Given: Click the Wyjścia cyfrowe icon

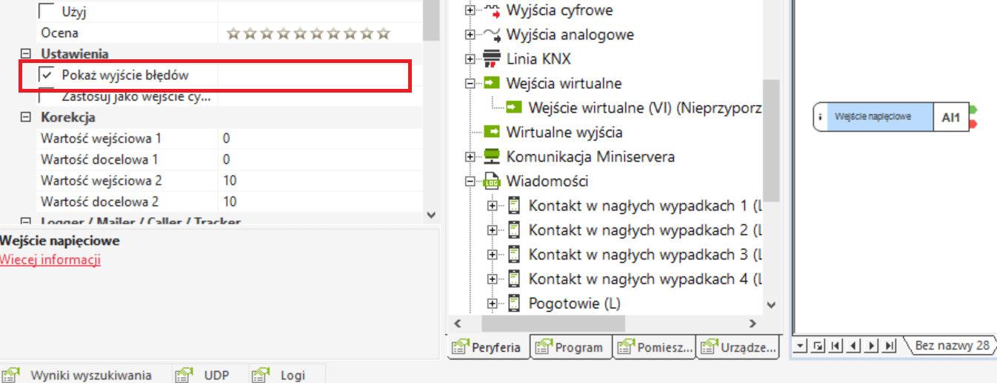Looking at the screenshot, I should click(x=492, y=10).
